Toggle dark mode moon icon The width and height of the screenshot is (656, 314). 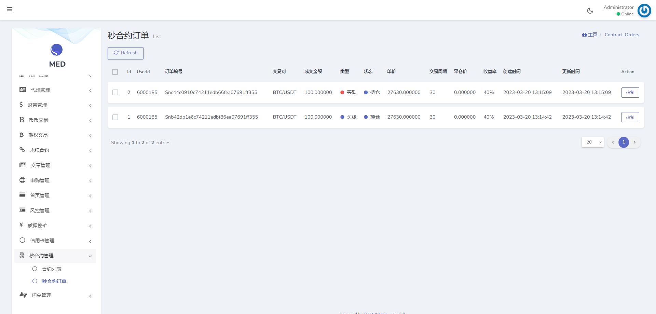pos(590,11)
